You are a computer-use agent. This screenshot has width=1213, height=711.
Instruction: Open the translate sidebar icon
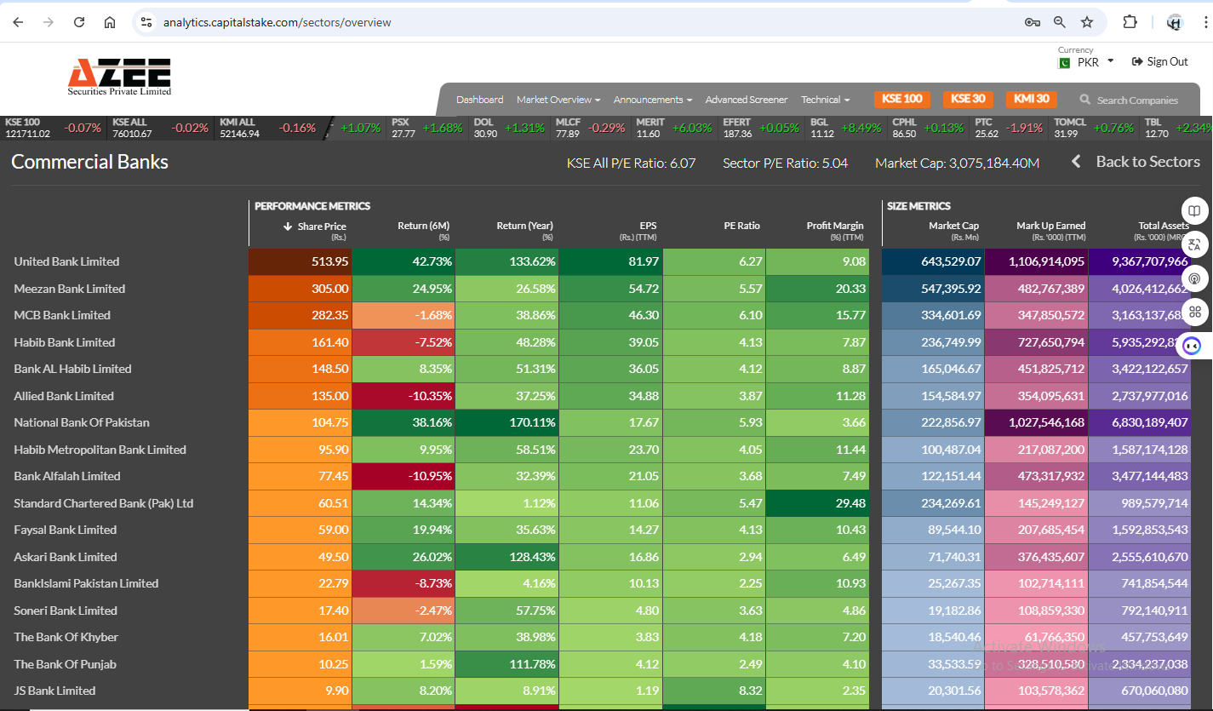(1194, 244)
